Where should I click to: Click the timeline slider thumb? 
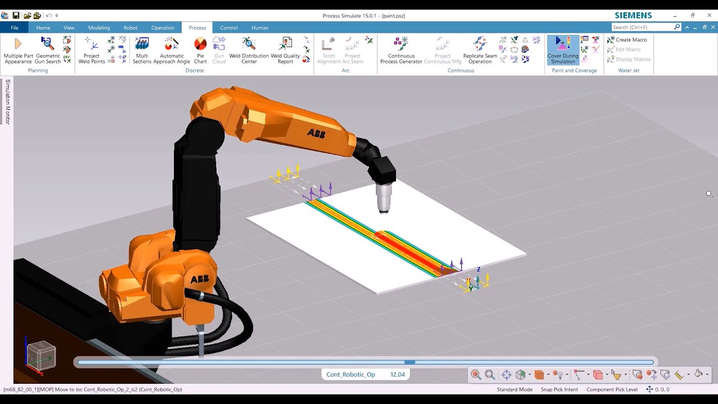tap(410, 362)
